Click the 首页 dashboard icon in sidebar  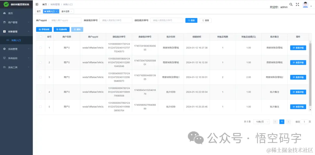4,13
